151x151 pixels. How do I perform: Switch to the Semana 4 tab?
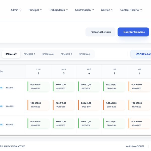(48, 54)
